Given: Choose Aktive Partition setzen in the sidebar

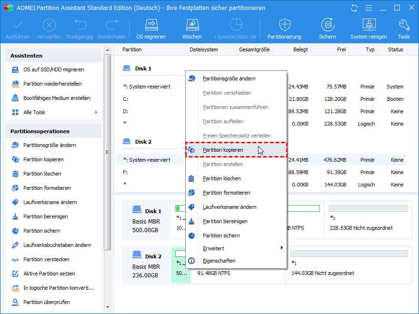Looking at the screenshot, I should pos(49,274).
